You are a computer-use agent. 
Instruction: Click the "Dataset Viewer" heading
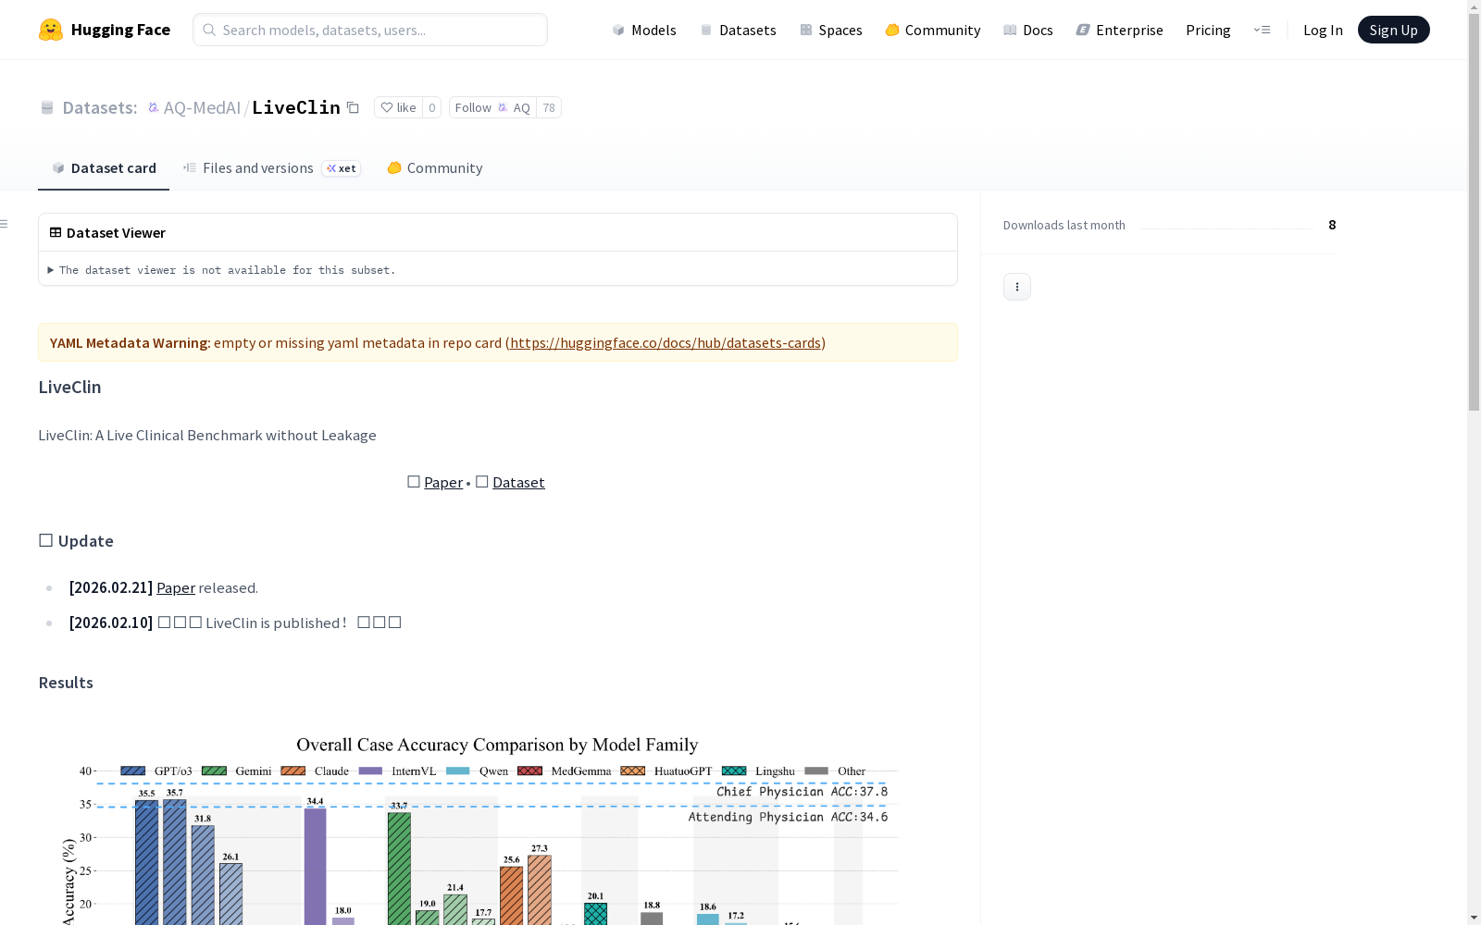[x=116, y=232]
